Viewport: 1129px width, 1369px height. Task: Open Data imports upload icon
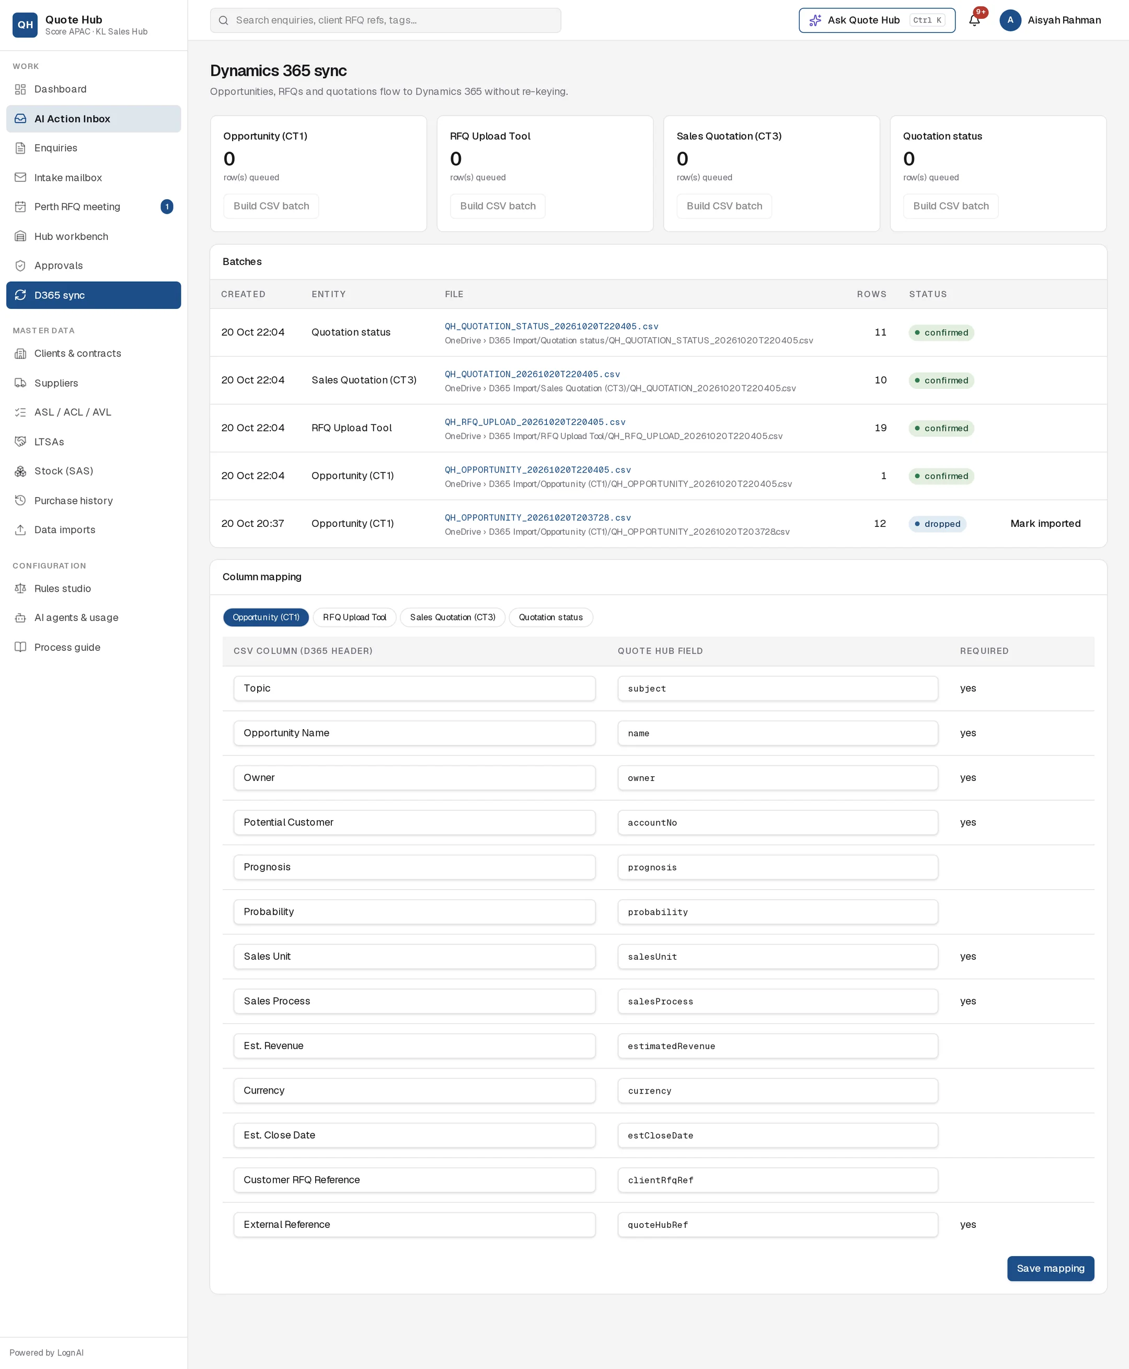(20, 530)
